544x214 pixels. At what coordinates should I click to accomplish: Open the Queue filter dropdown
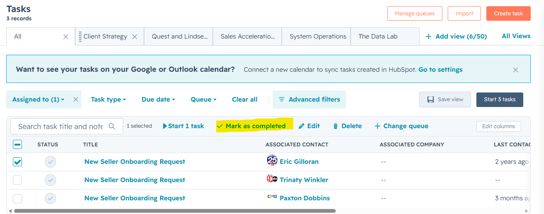[203, 100]
